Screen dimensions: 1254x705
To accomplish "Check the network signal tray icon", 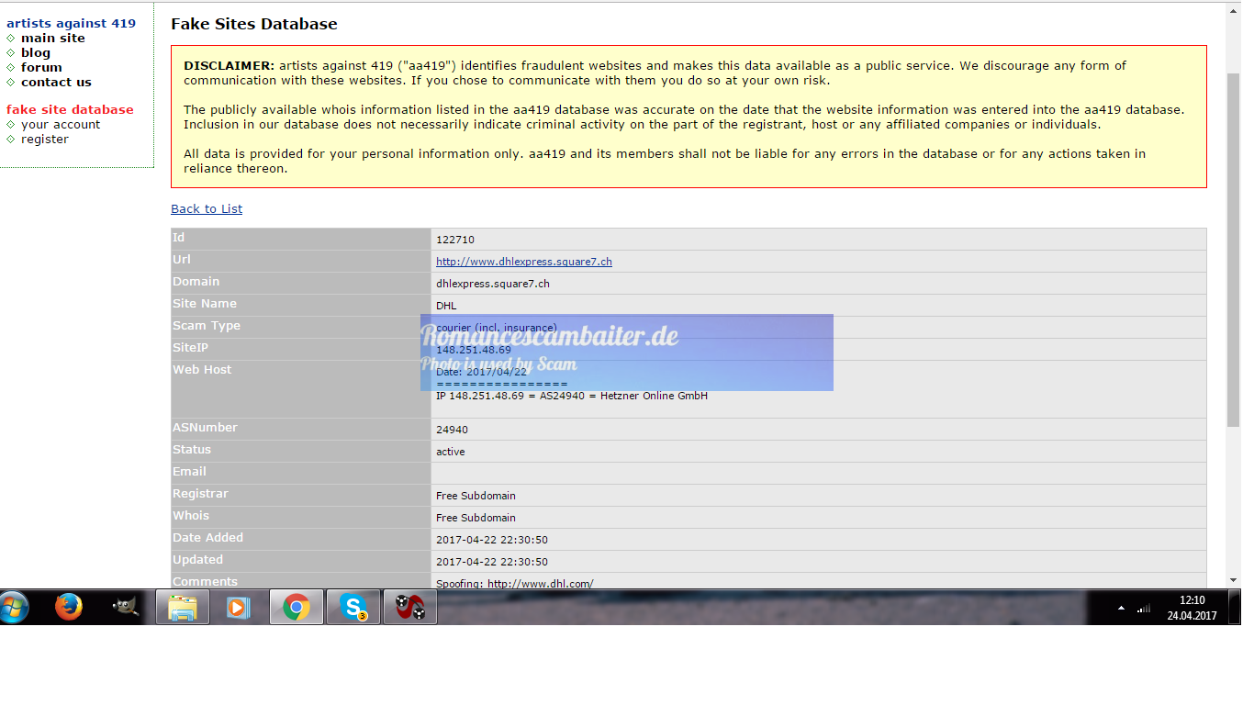I will click(1144, 608).
